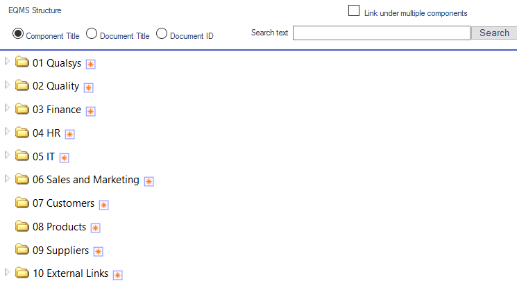Click the star icon beside 02 Quality
Image resolution: width=517 pixels, height=288 pixels.
pyautogui.click(x=88, y=87)
